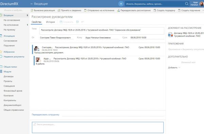Screen dimensions: 204x134
Task: Click the Прошу рассмотреть документ message text
Action: [49, 53]
